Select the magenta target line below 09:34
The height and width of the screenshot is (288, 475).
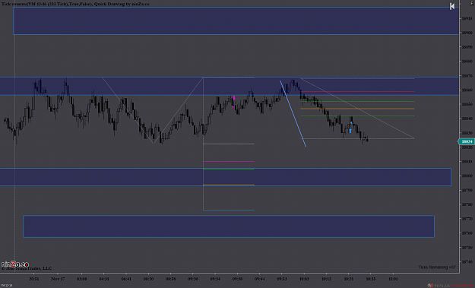tap(229, 161)
